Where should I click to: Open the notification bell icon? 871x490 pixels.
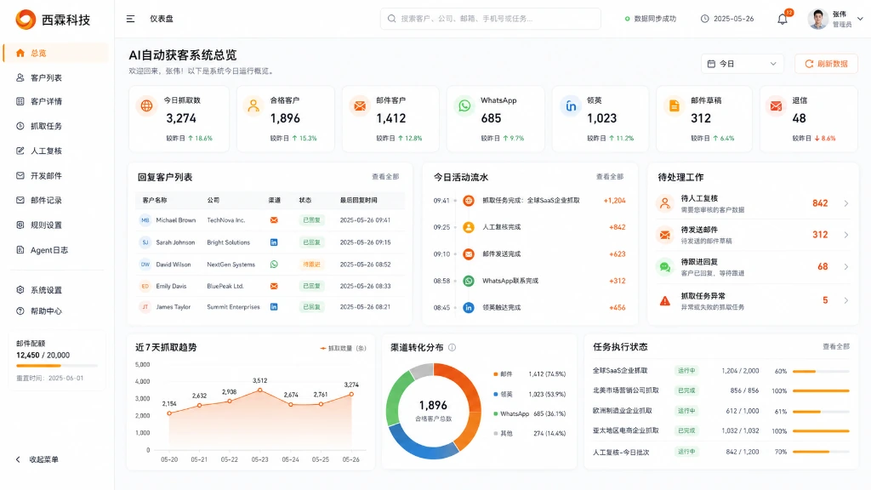pyautogui.click(x=783, y=19)
